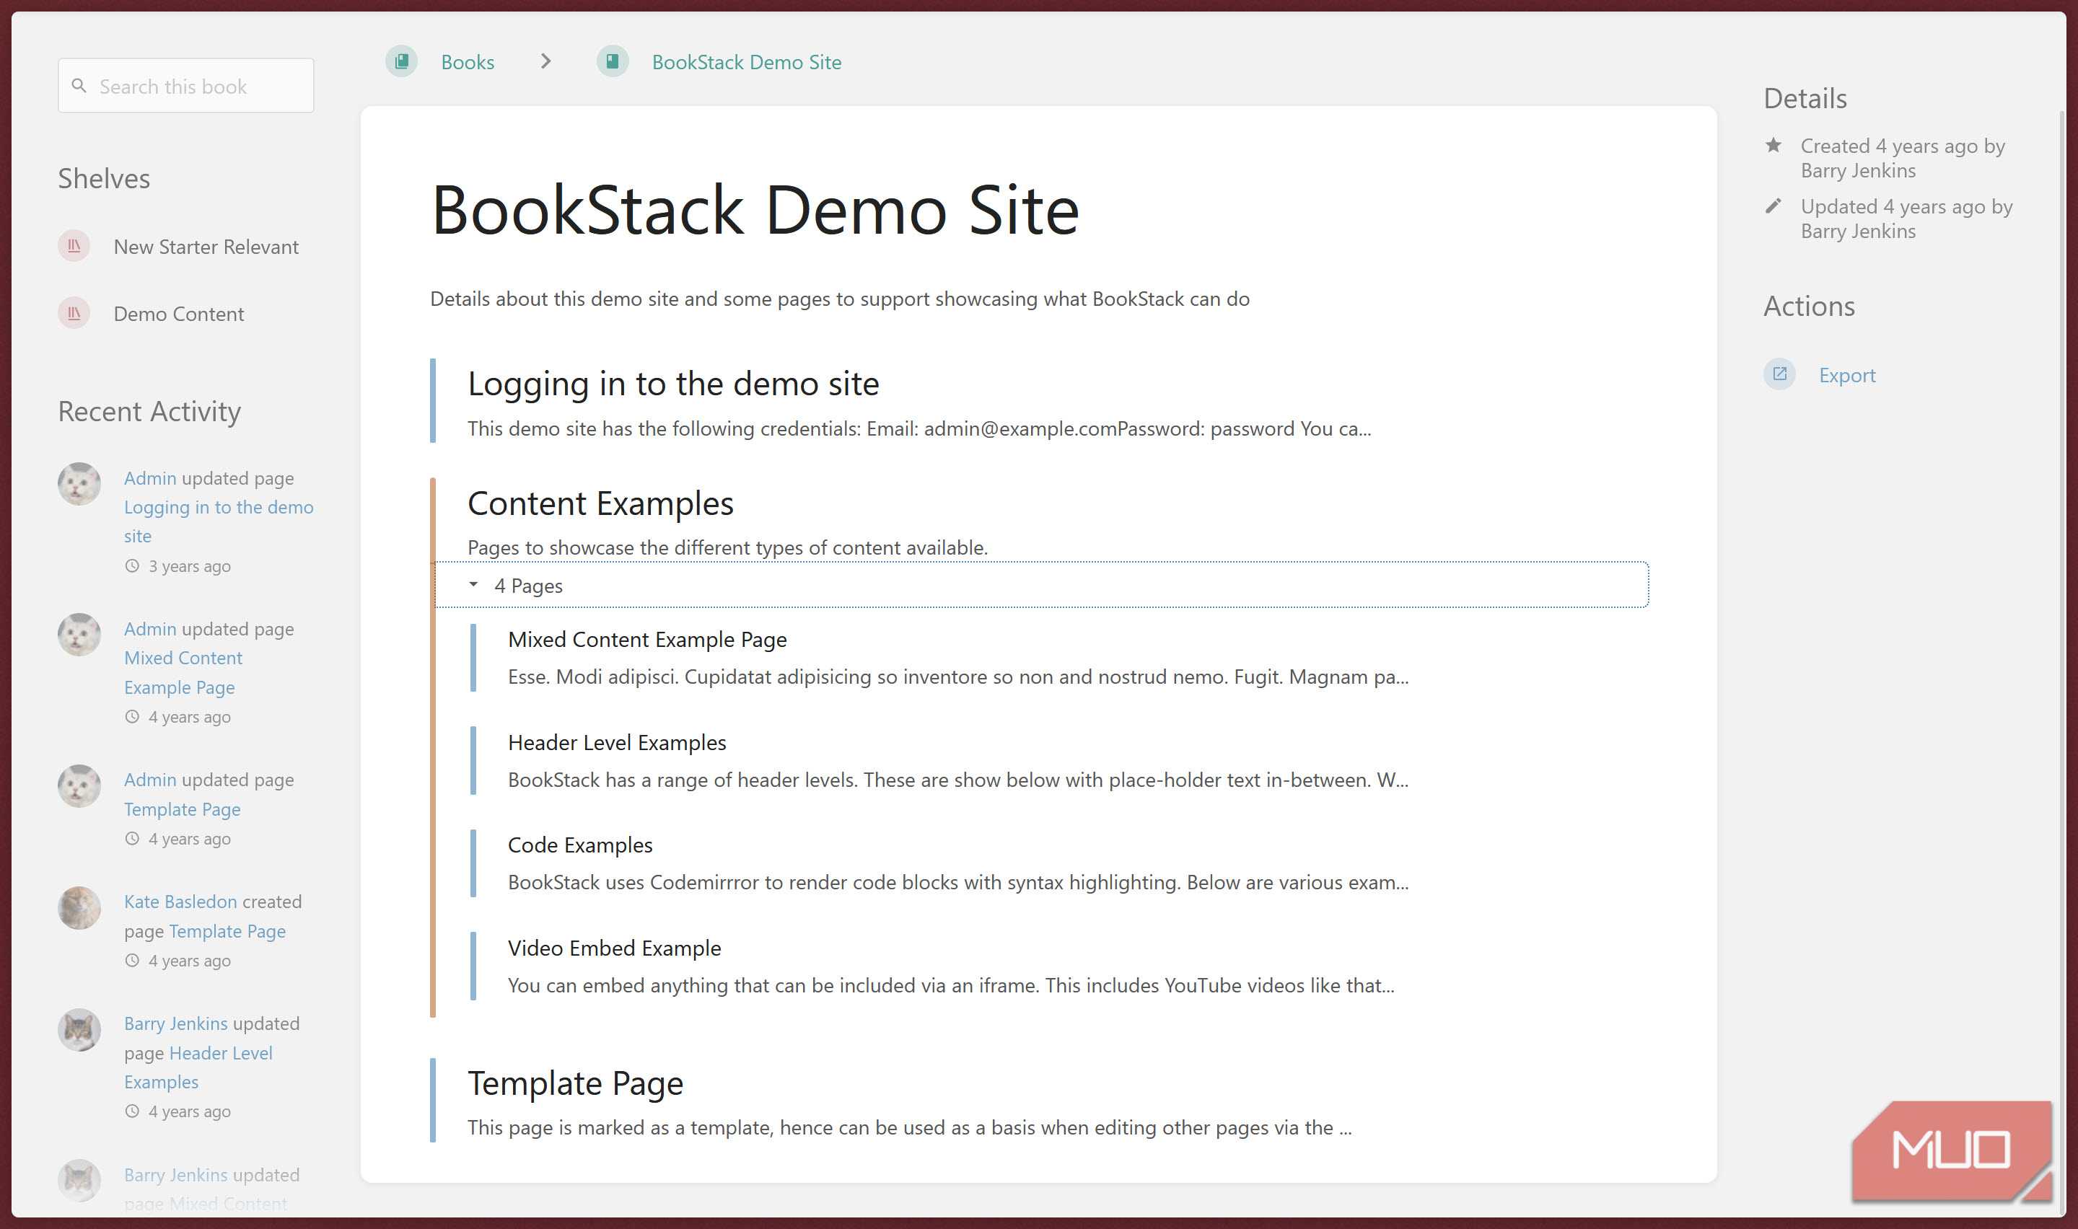Click the Demo Content shelf icon
The width and height of the screenshot is (2078, 1229).
coord(74,313)
